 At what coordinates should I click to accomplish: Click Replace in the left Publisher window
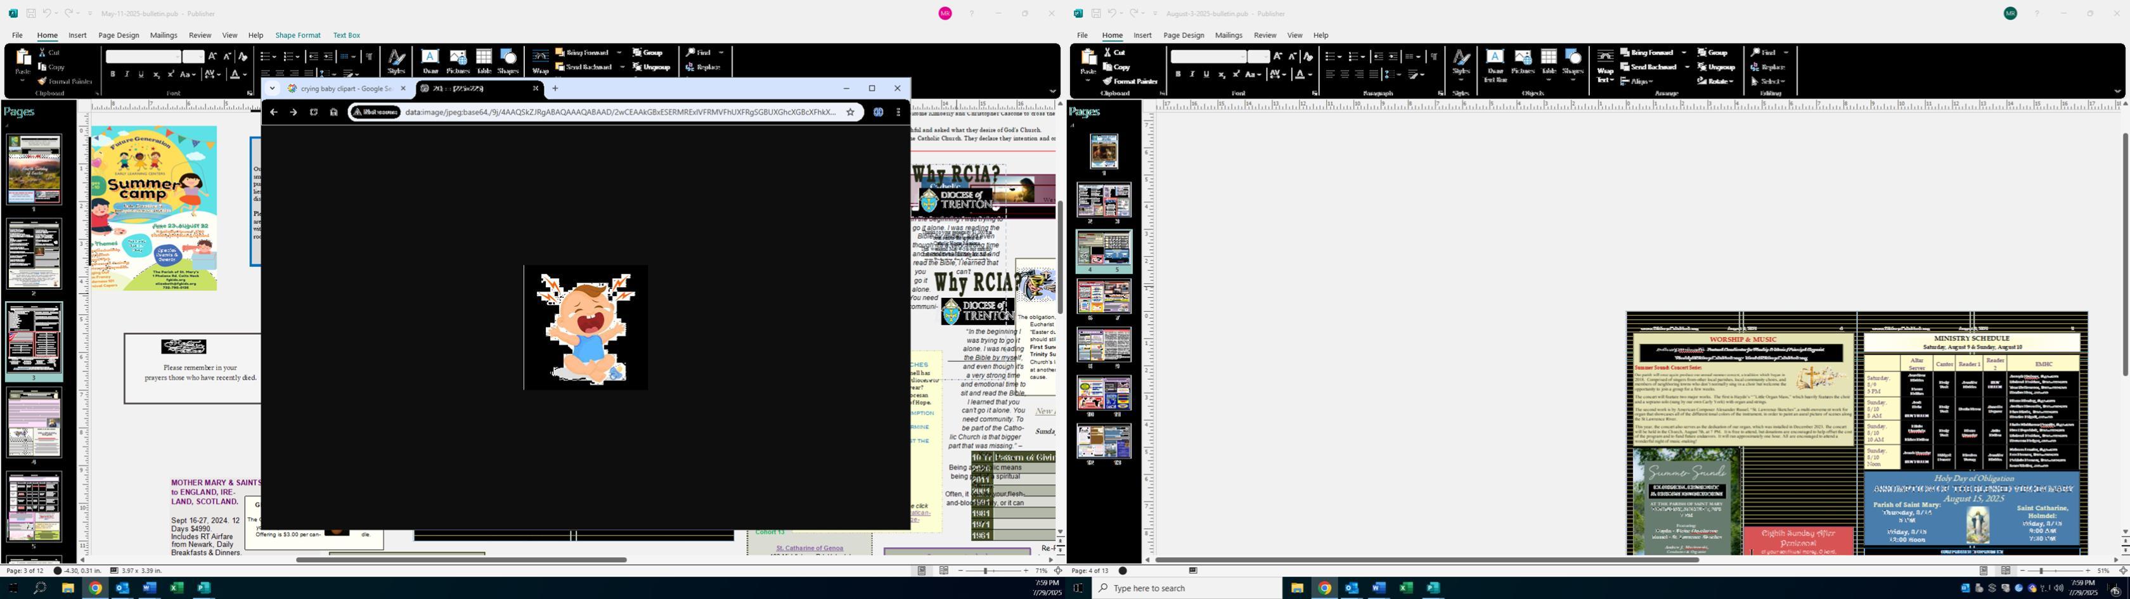pyautogui.click(x=704, y=67)
